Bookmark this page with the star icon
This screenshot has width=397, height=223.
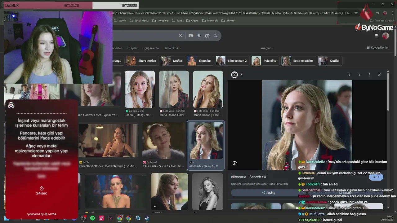point(356,13)
